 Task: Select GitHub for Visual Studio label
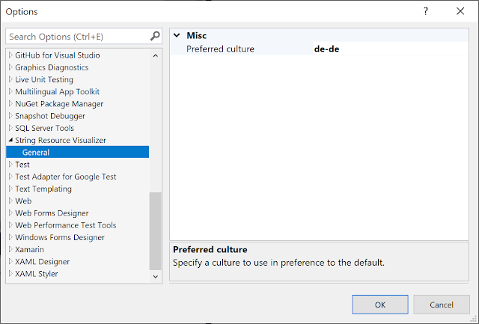pyautogui.click(x=58, y=55)
